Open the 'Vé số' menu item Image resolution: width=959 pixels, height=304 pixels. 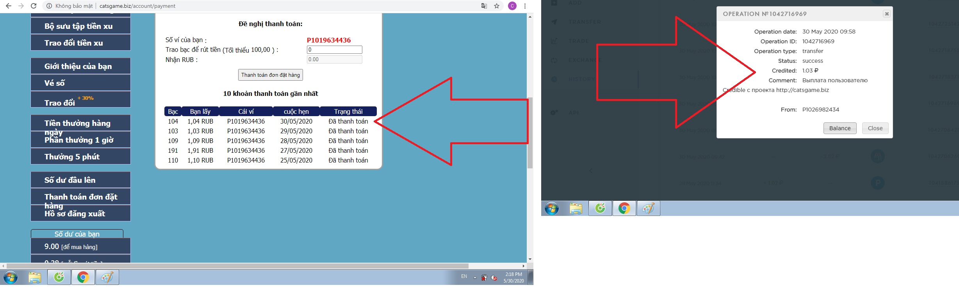pos(80,83)
